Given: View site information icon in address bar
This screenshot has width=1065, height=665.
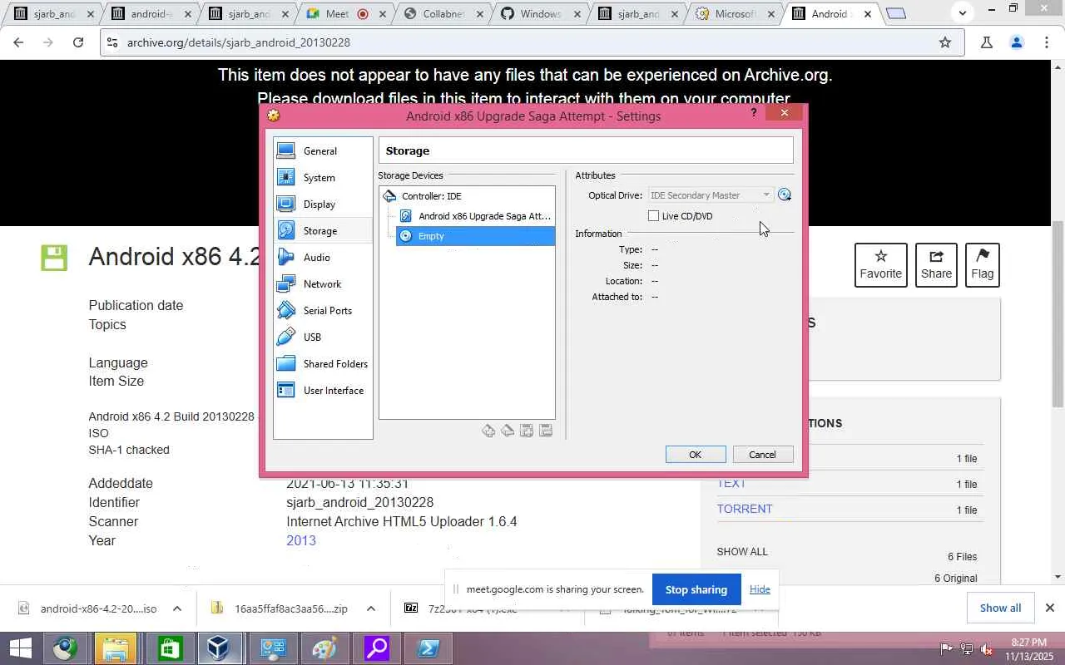Looking at the screenshot, I should point(112,42).
